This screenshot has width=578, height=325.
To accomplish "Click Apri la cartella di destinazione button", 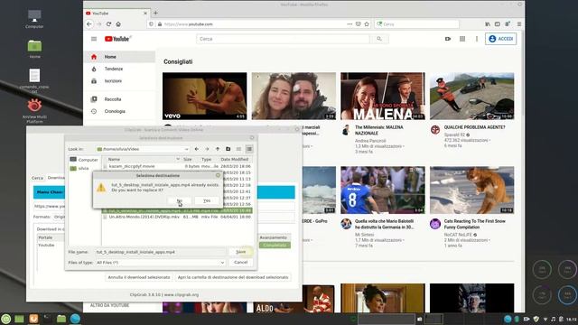I will [233, 277].
